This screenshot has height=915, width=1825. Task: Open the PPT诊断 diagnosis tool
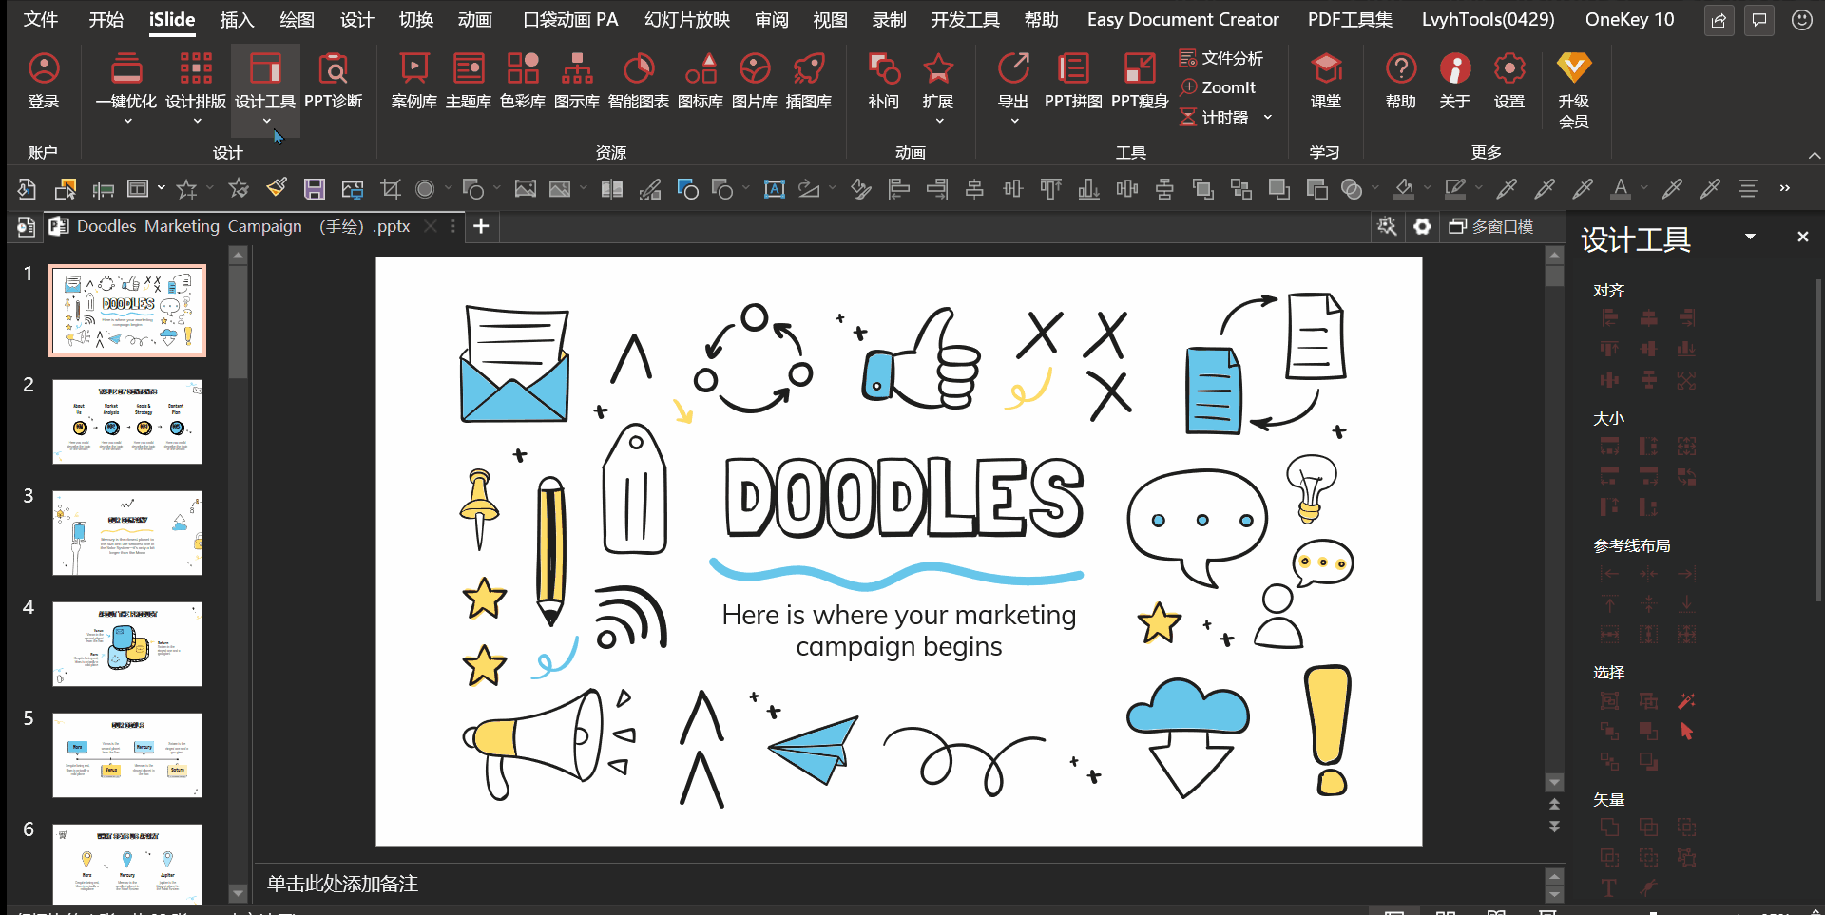[x=333, y=81]
